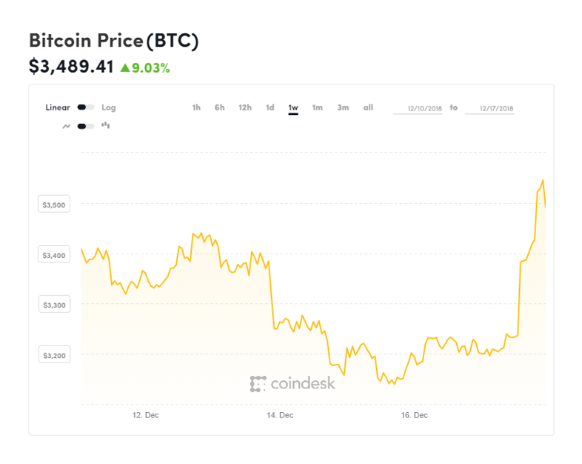Select the Linear scale label
This screenshot has height=464, width=582.
point(58,107)
